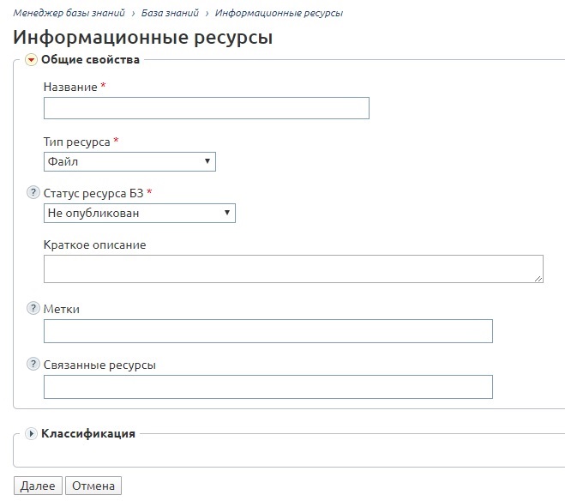Click the Название input field

pos(207,108)
